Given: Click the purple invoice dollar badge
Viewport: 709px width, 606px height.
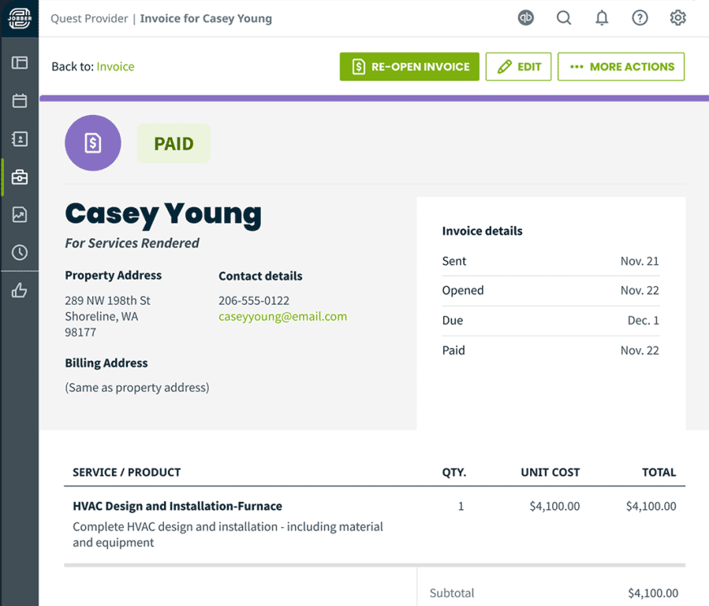Looking at the screenshot, I should (93, 143).
